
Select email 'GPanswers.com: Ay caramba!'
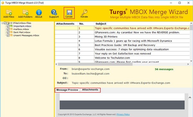point(122,33)
